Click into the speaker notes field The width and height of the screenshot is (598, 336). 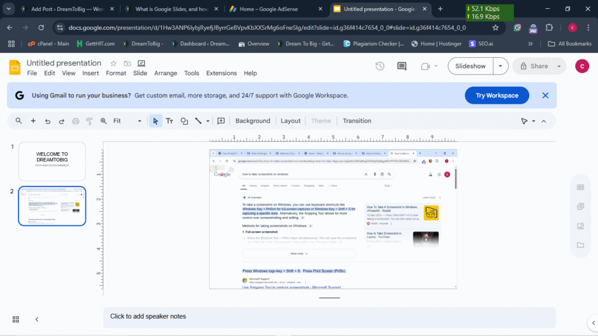292,316
